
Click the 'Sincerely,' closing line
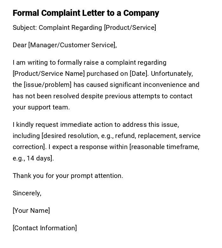tap(27, 193)
